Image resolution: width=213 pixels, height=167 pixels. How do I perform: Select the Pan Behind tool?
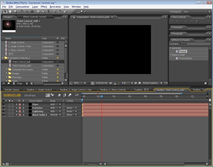coord(32,12)
